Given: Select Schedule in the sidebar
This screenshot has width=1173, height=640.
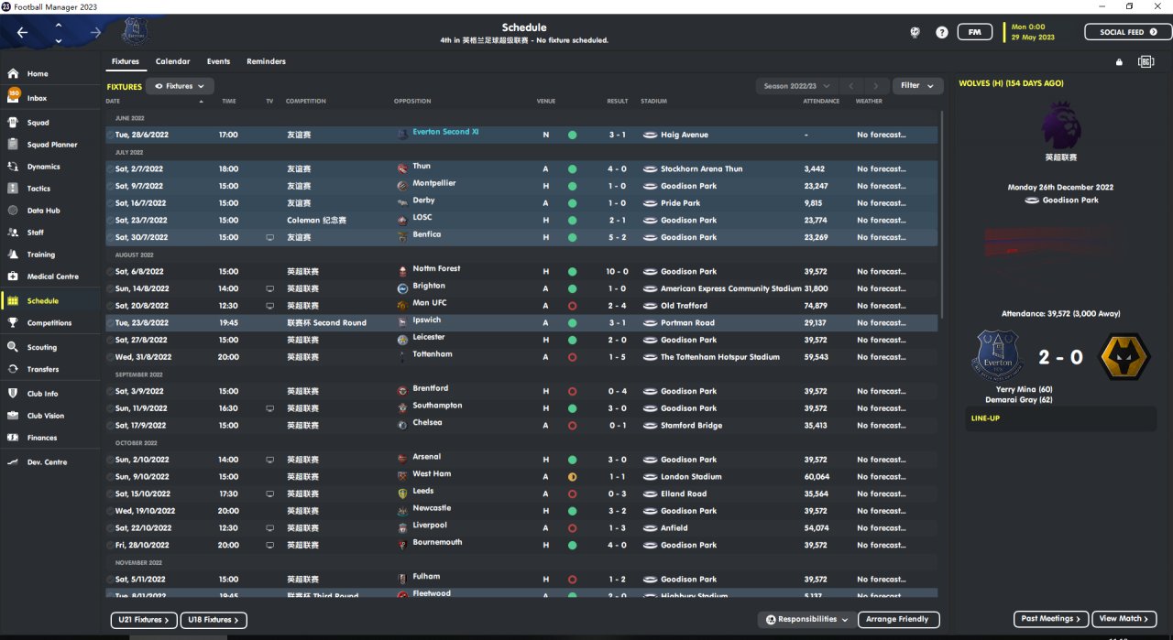Looking at the screenshot, I should click(x=51, y=301).
